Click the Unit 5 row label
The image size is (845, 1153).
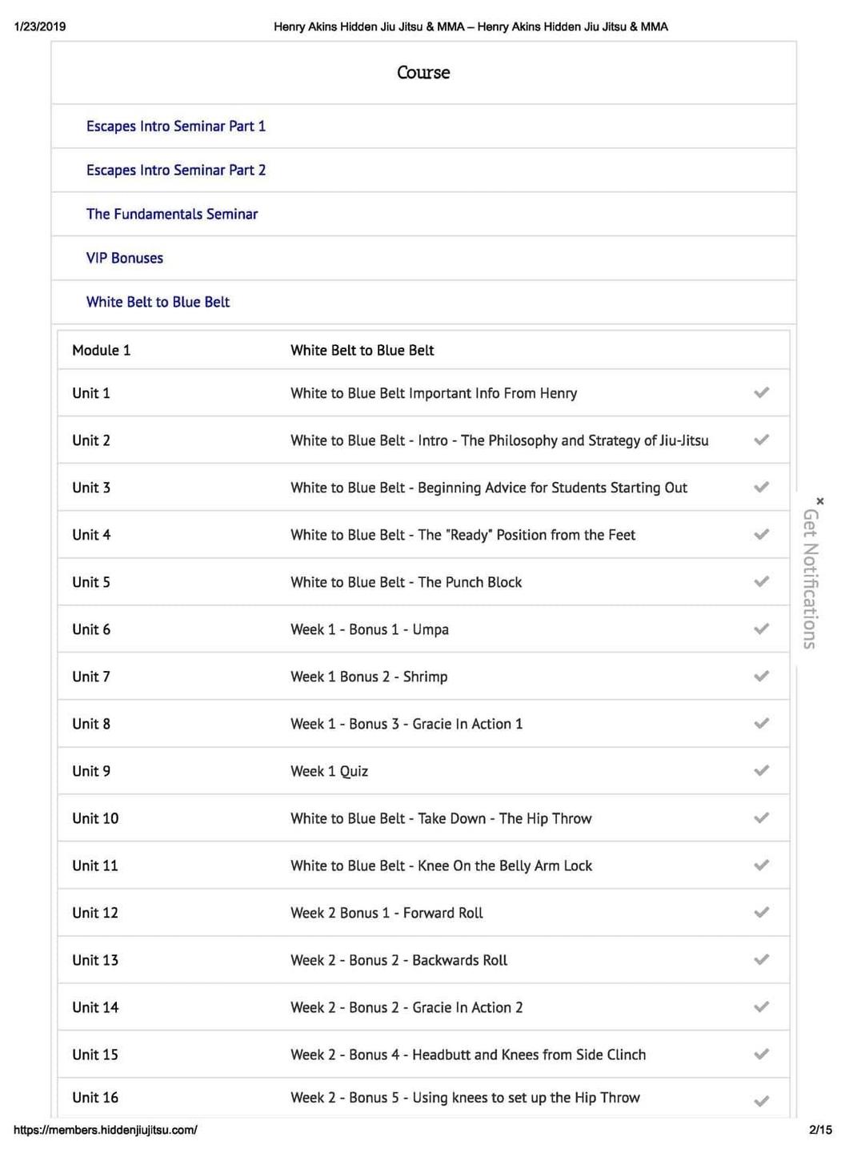pyautogui.click(x=91, y=582)
